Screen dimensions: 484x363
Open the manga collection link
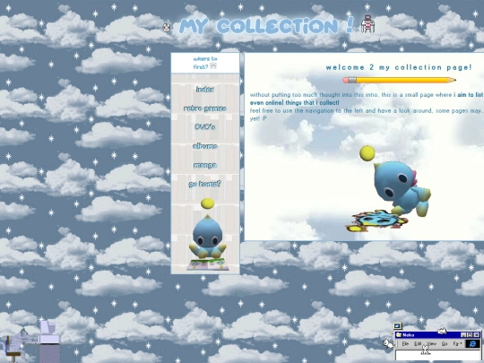click(205, 165)
